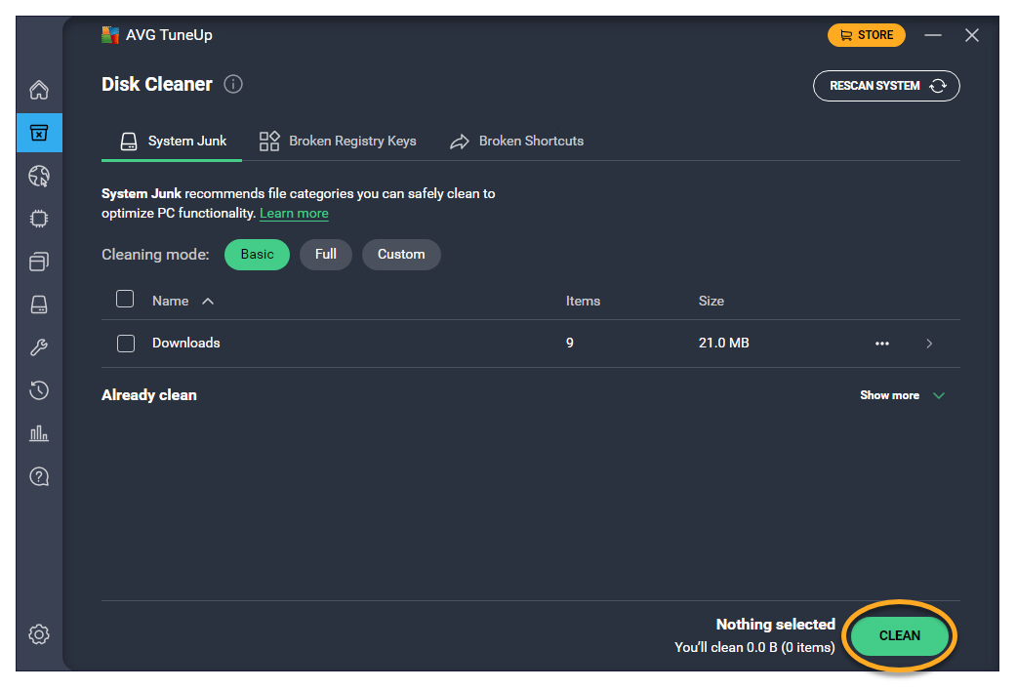Open the Downloads three-dots options menu

tap(882, 344)
